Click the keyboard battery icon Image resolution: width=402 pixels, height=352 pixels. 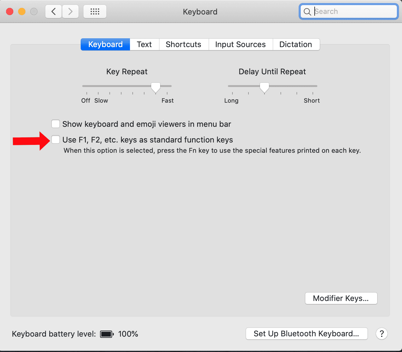click(x=106, y=334)
